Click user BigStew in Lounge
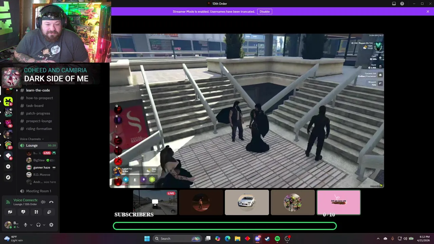The height and width of the screenshot is (244, 434). pos(39,160)
